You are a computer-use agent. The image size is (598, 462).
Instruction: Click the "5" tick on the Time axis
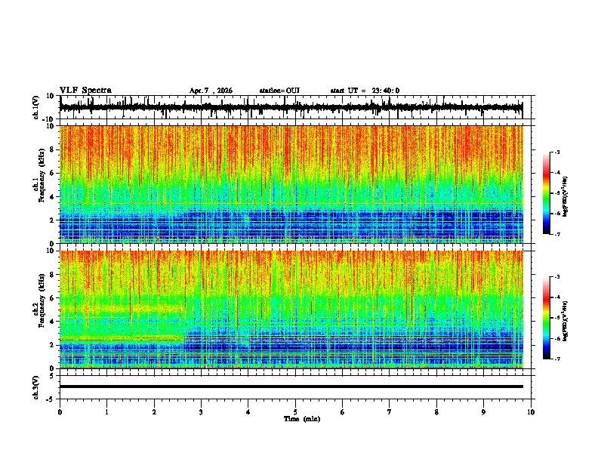(295, 412)
